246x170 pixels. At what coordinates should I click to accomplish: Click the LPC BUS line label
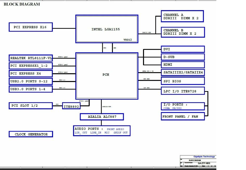click(146, 88)
